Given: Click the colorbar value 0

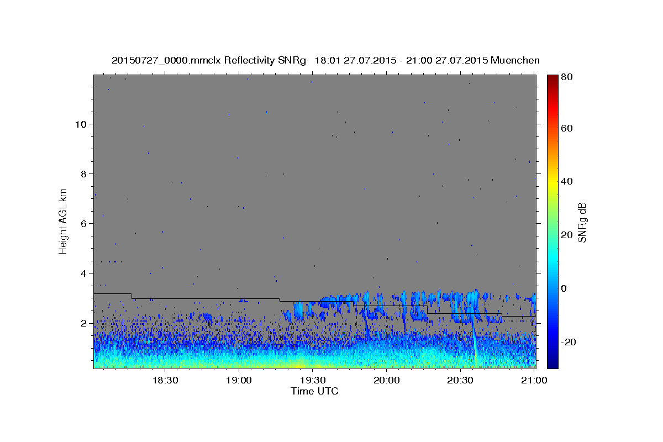Looking at the screenshot, I should click(564, 288).
